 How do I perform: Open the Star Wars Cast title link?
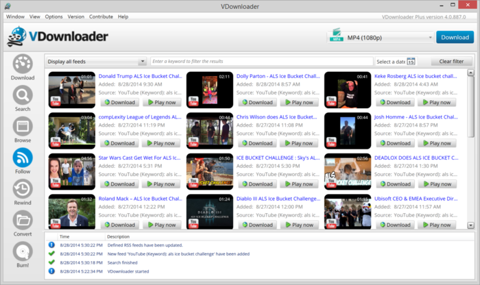139,158
